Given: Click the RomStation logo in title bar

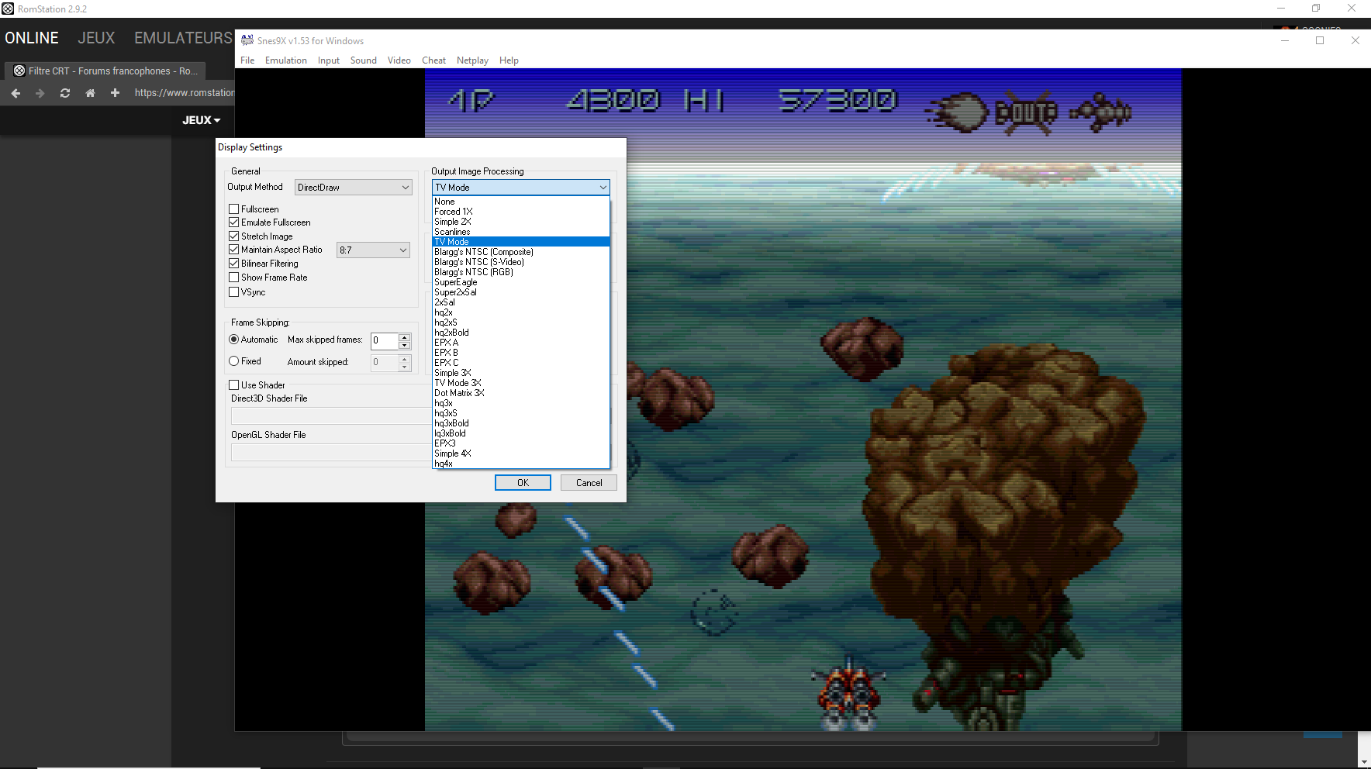Looking at the screenshot, I should (x=8, y=9).
